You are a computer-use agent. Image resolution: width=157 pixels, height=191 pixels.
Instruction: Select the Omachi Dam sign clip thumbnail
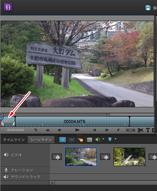pyautogui.click(x=81, y=157)
